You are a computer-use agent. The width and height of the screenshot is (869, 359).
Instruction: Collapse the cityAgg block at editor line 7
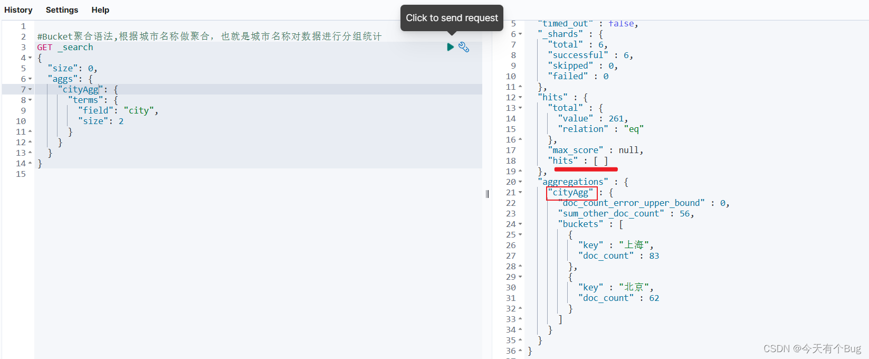30,89
